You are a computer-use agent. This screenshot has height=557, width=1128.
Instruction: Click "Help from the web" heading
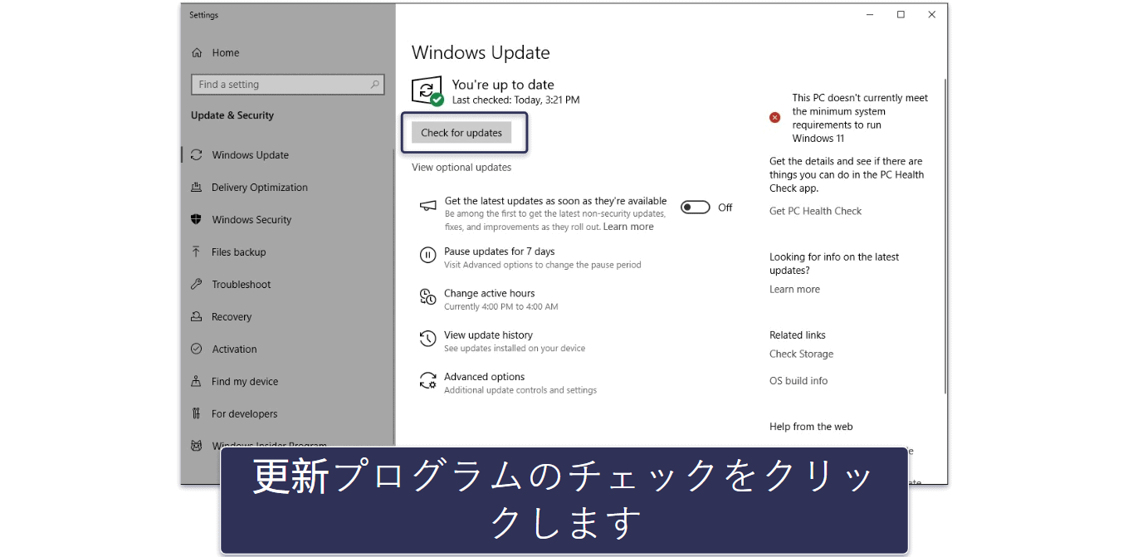[x=811, y=427]
